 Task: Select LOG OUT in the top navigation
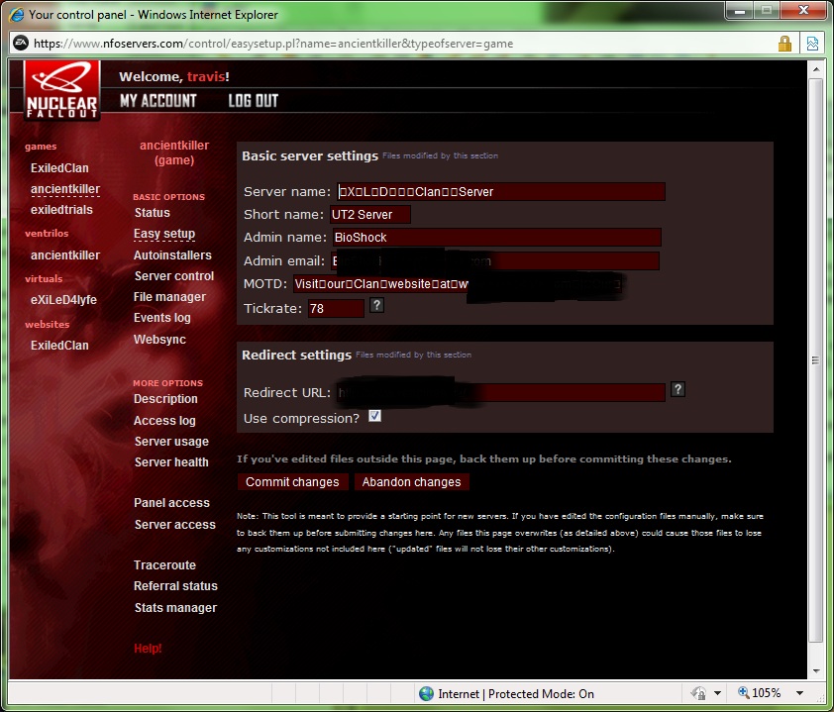(x=253, y=101)
